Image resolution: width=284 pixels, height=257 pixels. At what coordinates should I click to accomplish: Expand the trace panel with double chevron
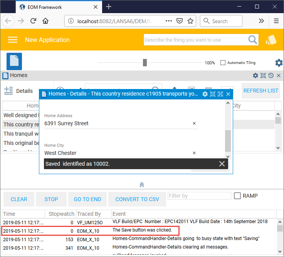(142, 185)
